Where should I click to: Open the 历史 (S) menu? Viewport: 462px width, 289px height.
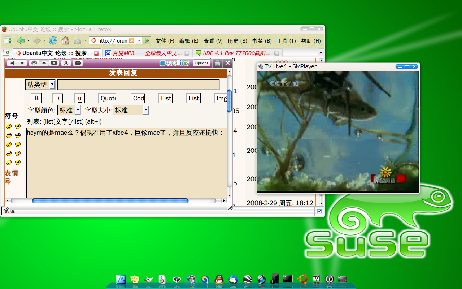[x=237, y=41]
